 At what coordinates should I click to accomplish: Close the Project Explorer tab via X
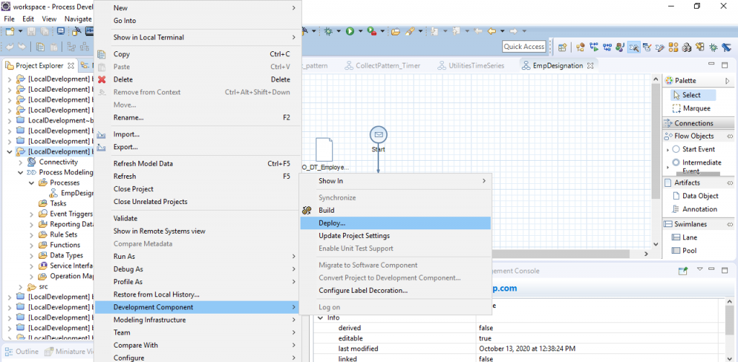(x=71, y=66)
